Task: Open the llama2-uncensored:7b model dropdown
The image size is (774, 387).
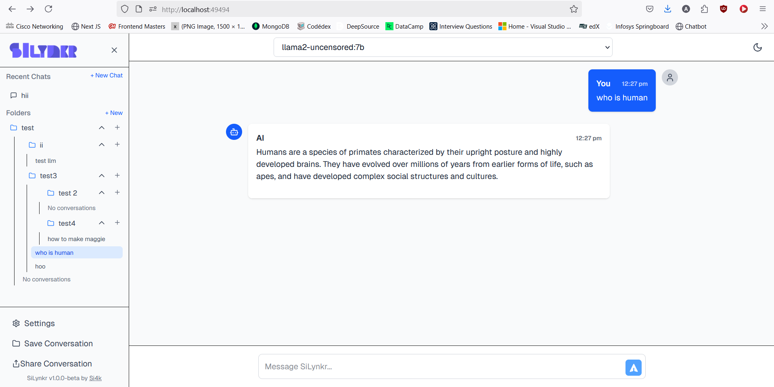Action: [x=443, y=47]
